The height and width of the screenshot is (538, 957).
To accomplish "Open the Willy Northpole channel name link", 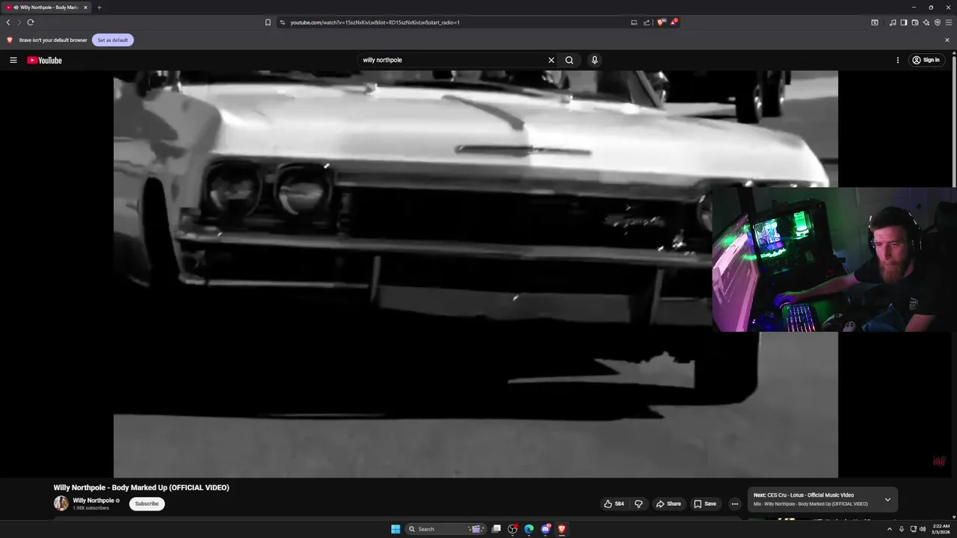I will point(93,500).
